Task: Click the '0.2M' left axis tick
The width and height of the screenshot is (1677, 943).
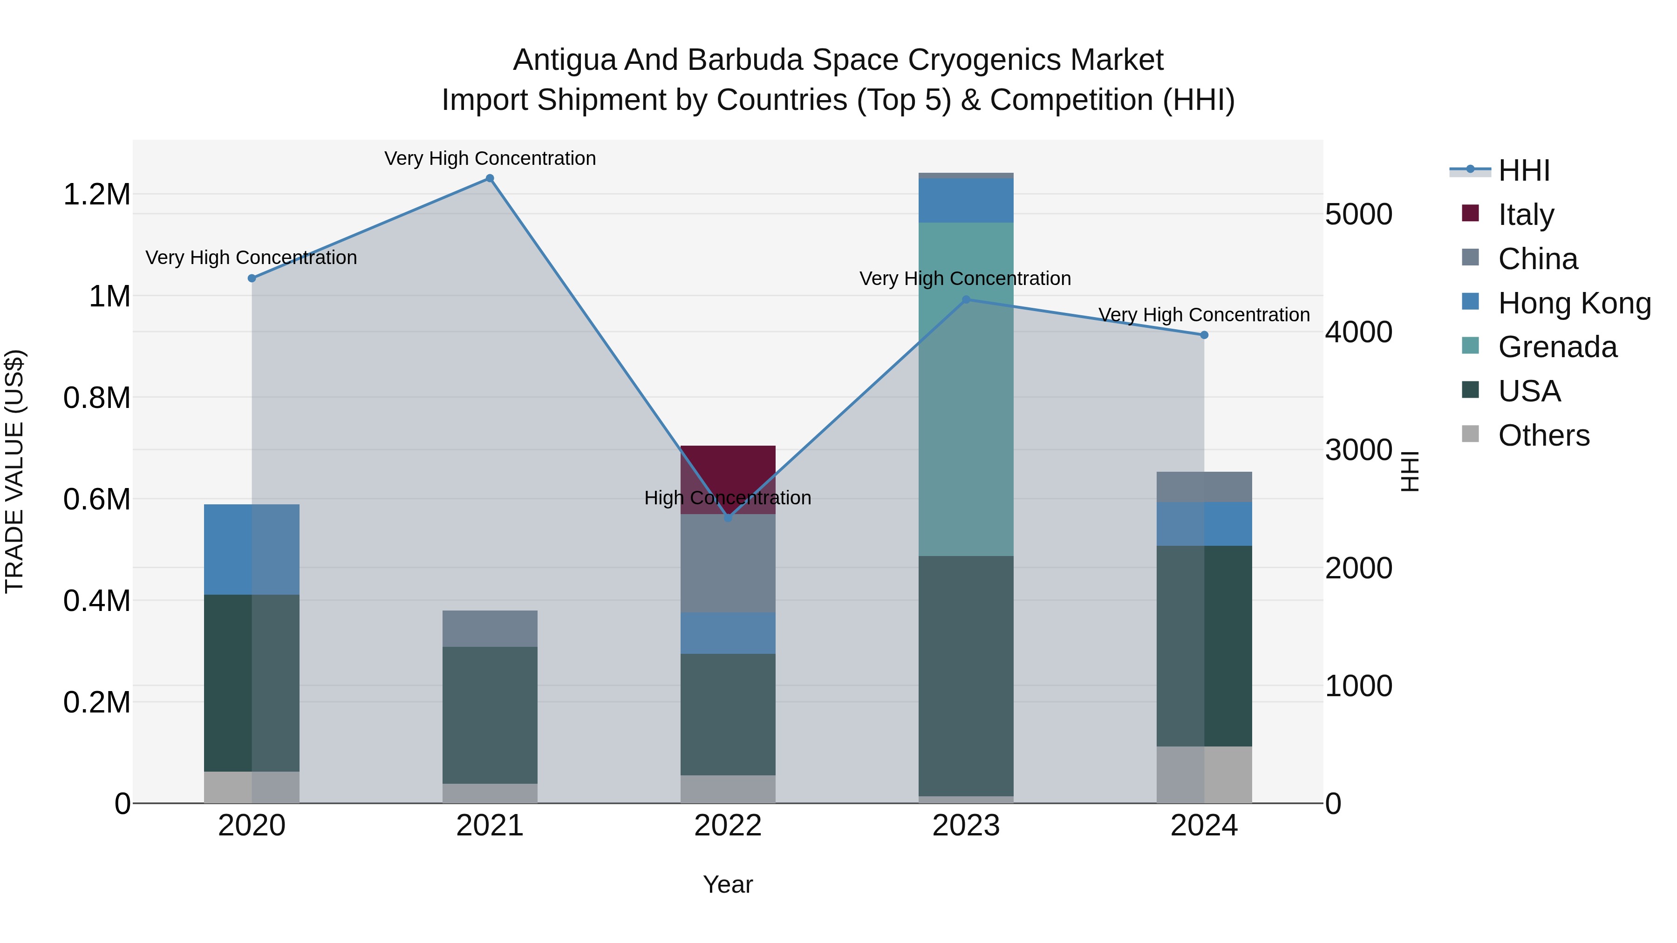Action: tap(97, 703)
